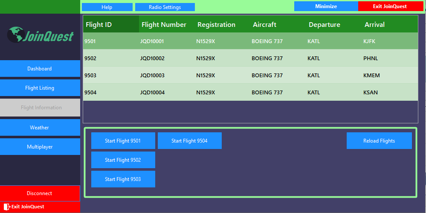Go to the Flight Listing section
This screenshot has width=426, height=213.
point(40,88)
